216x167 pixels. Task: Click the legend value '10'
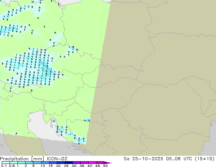(43, 166)
